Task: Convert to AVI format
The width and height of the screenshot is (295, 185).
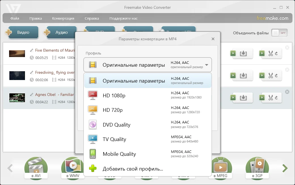Action: tap(36, 168)
